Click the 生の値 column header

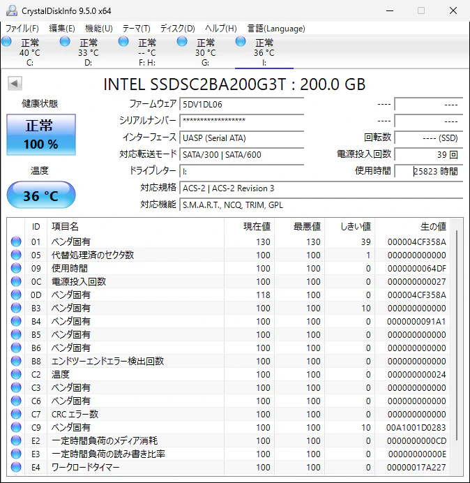412,226
